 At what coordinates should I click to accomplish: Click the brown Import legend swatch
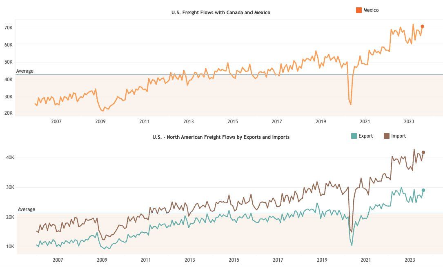point(386,136)
